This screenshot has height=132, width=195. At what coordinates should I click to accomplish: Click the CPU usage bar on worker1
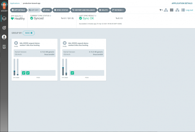click(14, 67)
